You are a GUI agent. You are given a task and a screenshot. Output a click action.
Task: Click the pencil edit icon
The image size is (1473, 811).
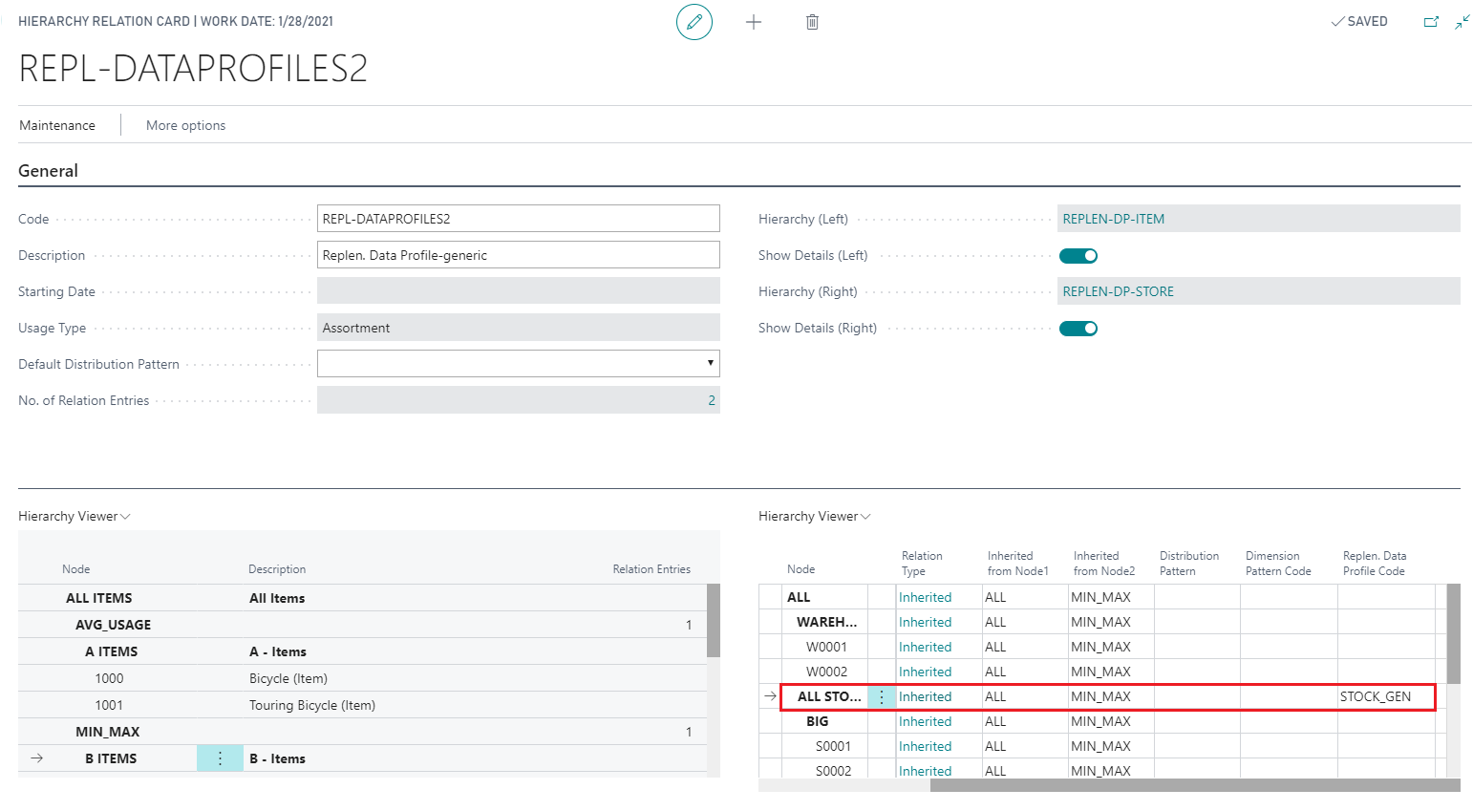tap(694, 22)
